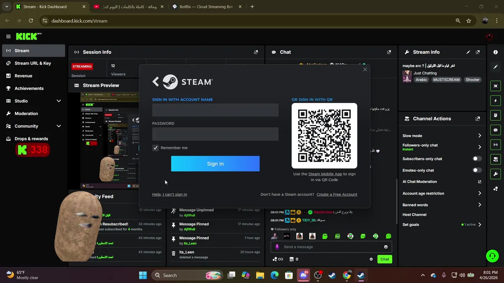Viewport: 504px width, 283px height.
Task: Open Microsoft Edge from the taskbar
Action: (274, 275)
